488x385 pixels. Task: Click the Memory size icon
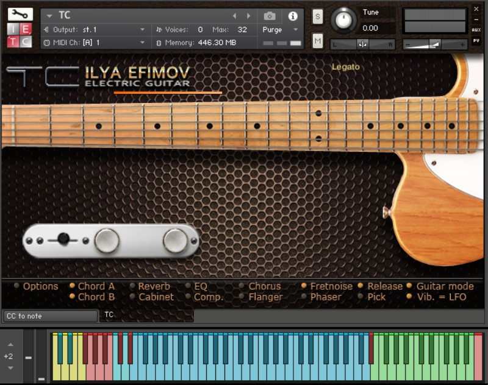click(x=159, y=43)
